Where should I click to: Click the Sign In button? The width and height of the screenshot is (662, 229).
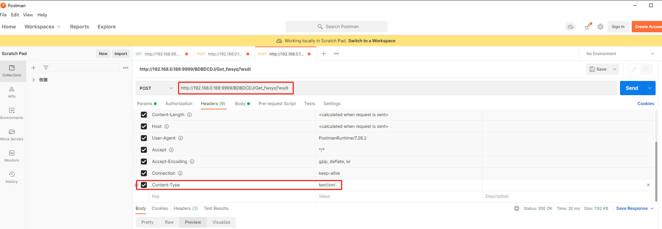[618, 27]
